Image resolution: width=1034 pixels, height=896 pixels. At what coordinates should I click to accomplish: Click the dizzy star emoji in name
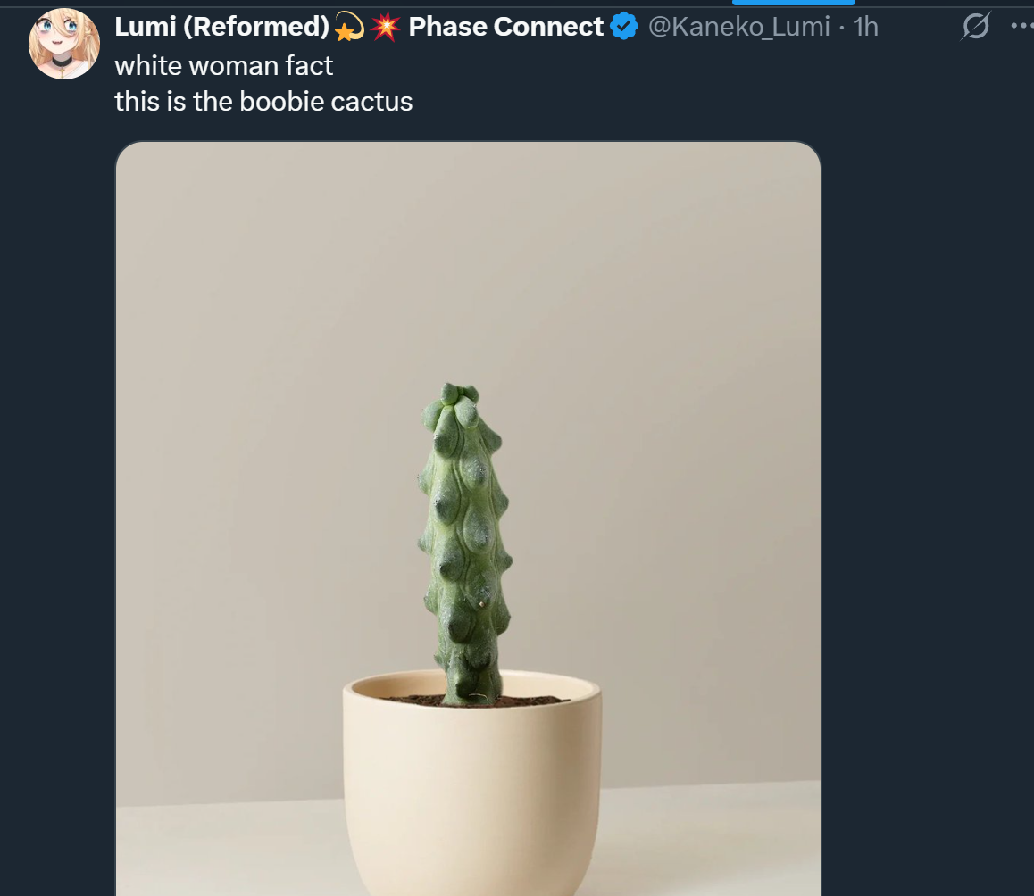point(348,29)
